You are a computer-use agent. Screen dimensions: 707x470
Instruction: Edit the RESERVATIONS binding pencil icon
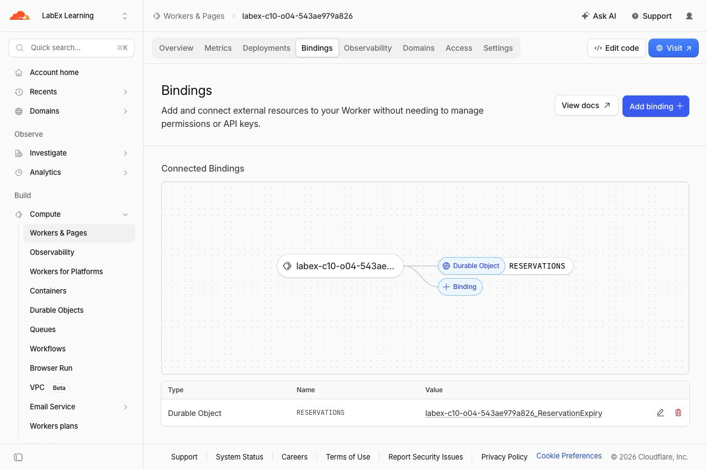tap(660, 413)
